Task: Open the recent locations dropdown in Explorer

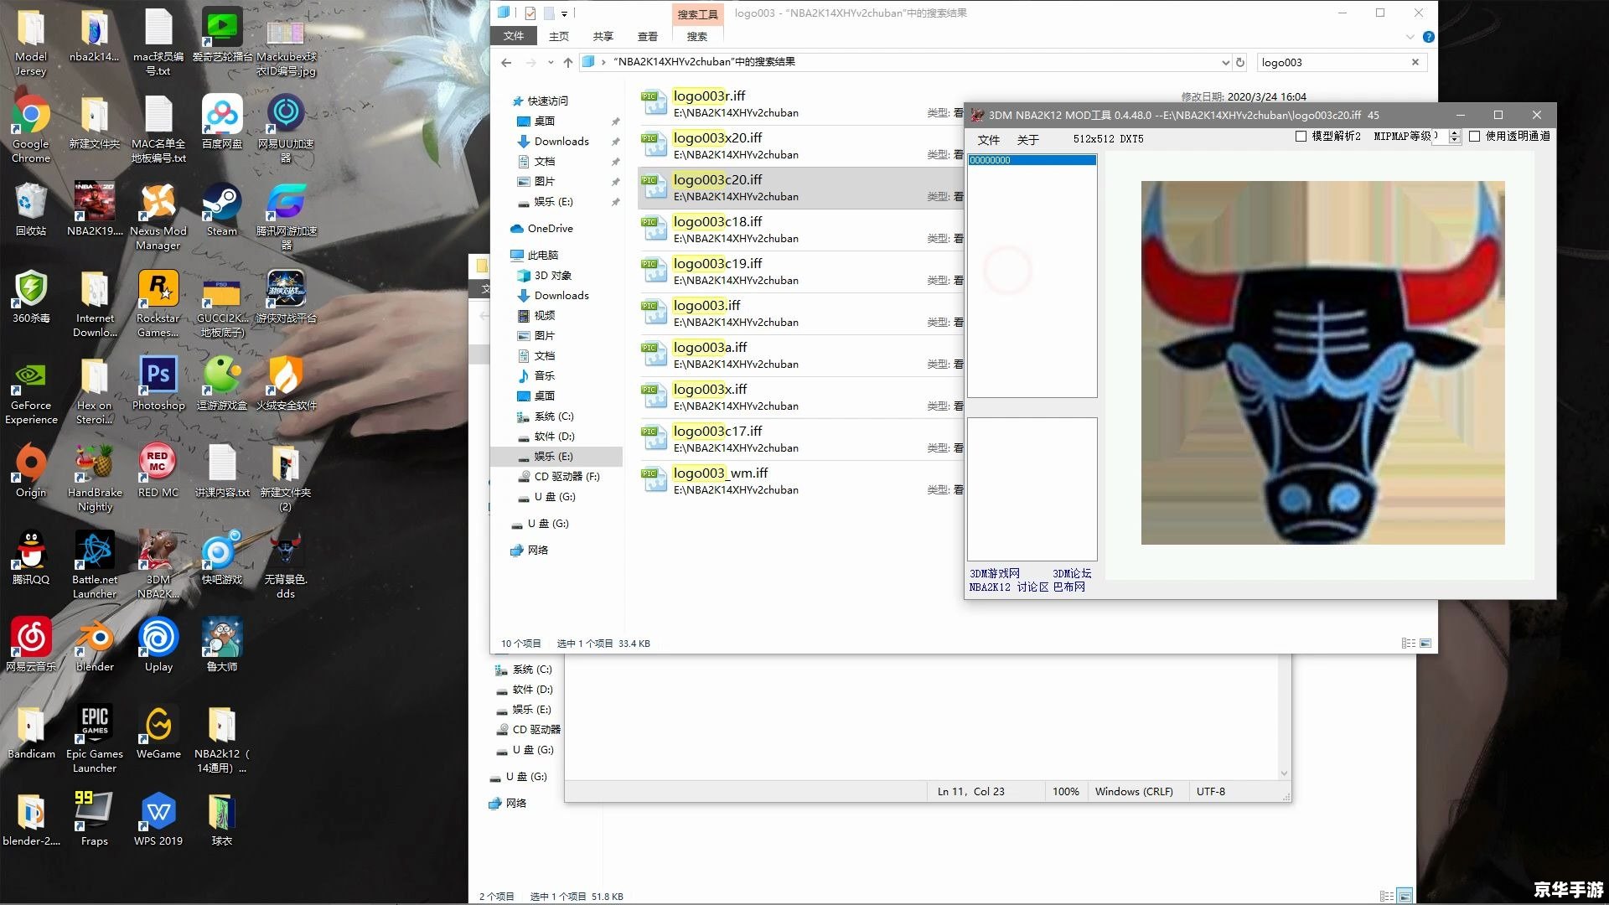Action: pyautogui.click(x=551, y=62)
